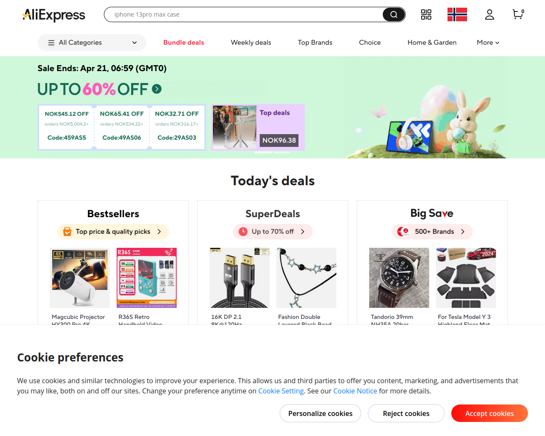This screenshot has height=436, width=545.
Task: Open the Cookie Setting link
Action: click(281, 391)
